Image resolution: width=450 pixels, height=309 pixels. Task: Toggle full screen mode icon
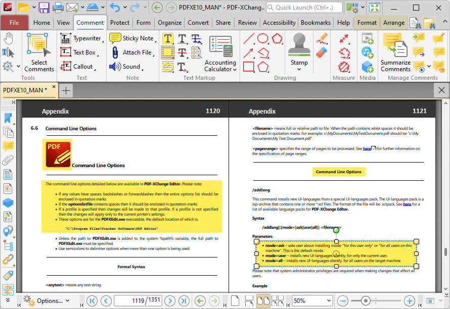pos(375,8)
